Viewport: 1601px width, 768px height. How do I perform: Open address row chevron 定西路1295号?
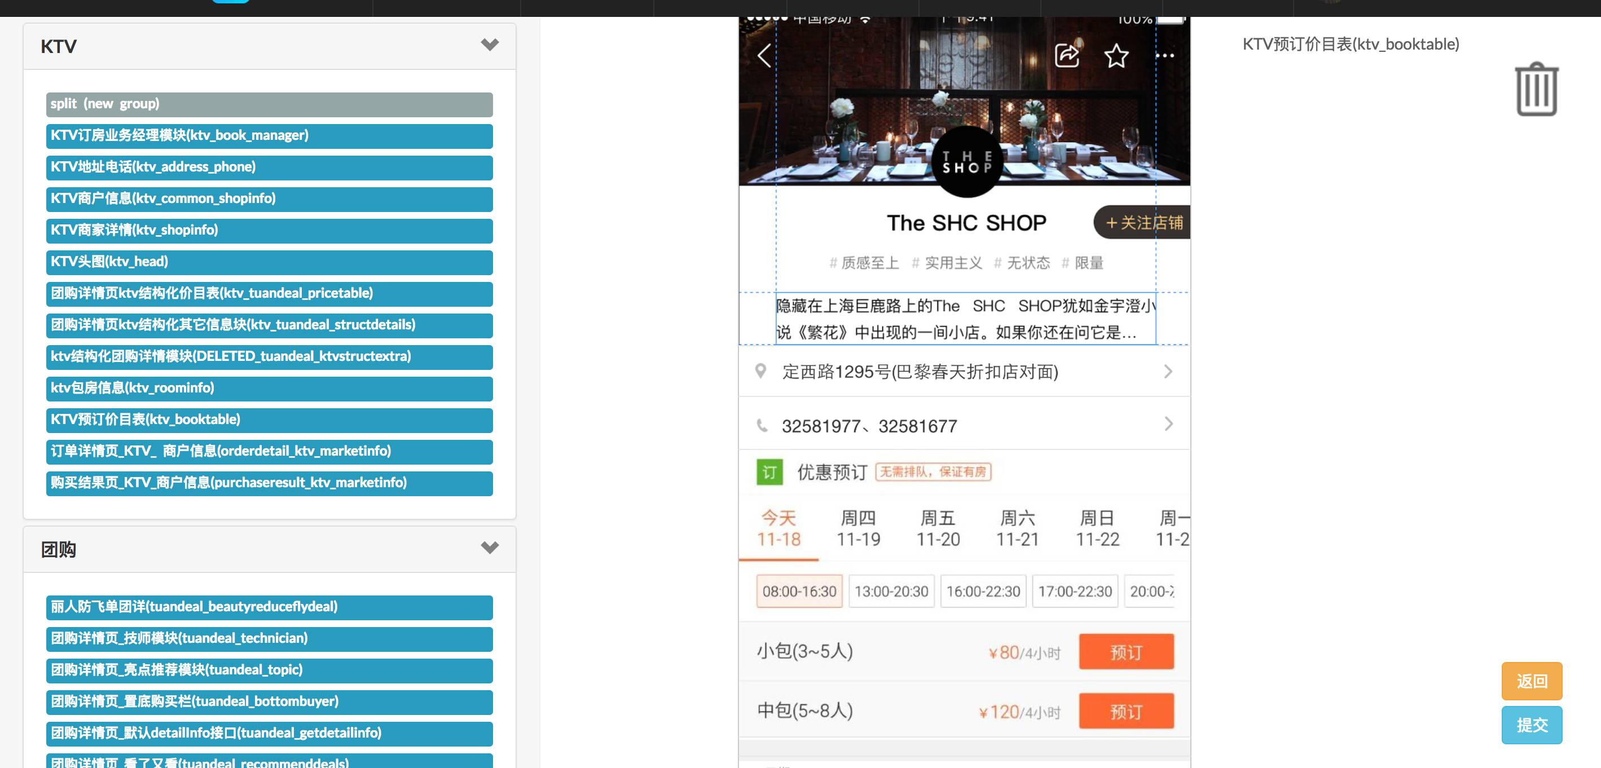tap(1168, 372)
